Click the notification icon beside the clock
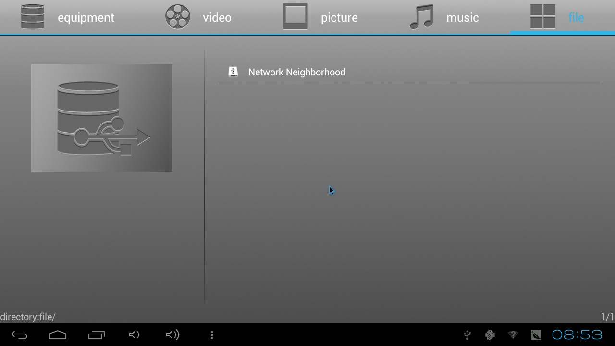Screen dimensions: 615x346 [536, 335]
